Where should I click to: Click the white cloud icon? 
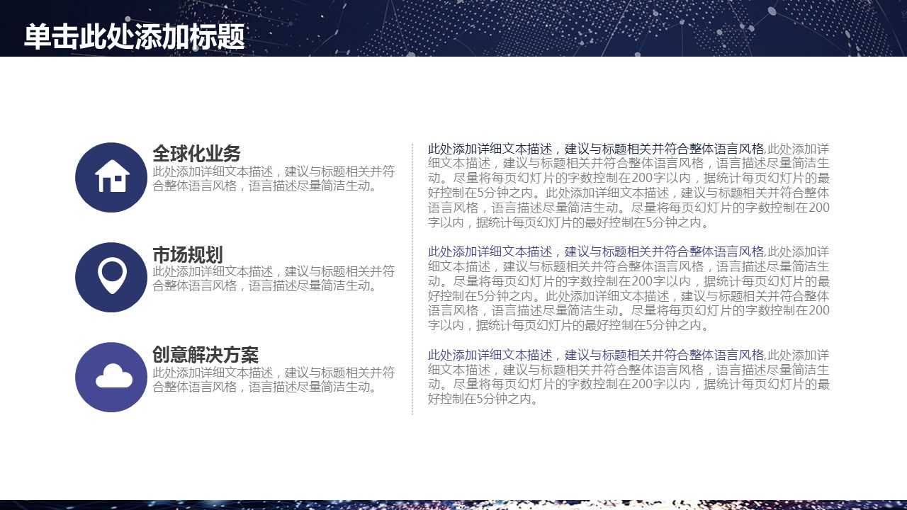(x=113, y=376)
